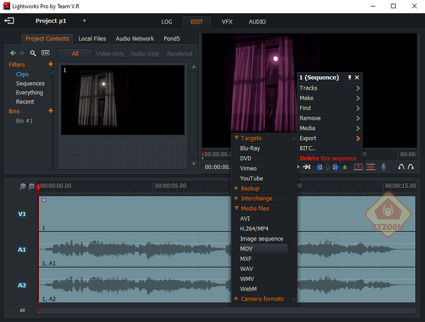
Task: Switch to the LOG tab
Action: click(x=167, y=22)
